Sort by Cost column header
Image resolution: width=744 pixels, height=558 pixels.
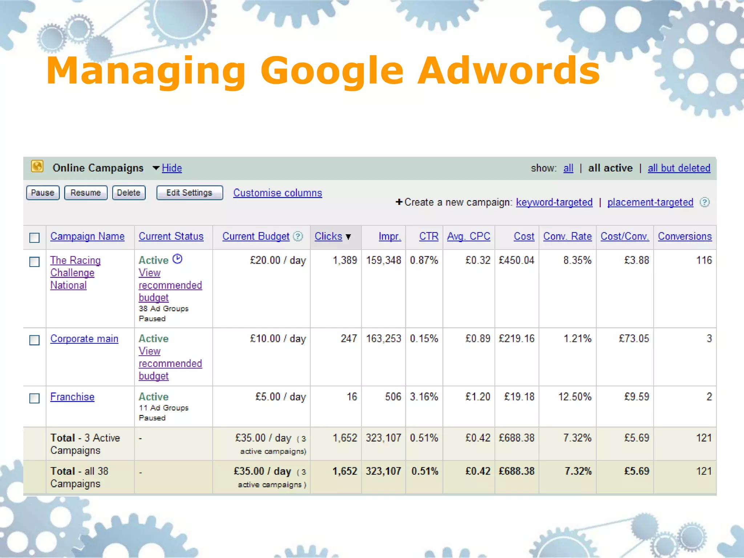pyautogui.click(x=524, y=236)
